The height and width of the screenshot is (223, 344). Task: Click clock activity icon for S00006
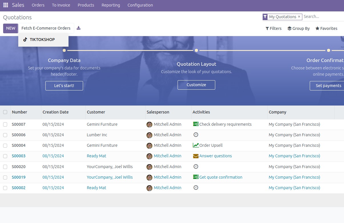point(196,135)
